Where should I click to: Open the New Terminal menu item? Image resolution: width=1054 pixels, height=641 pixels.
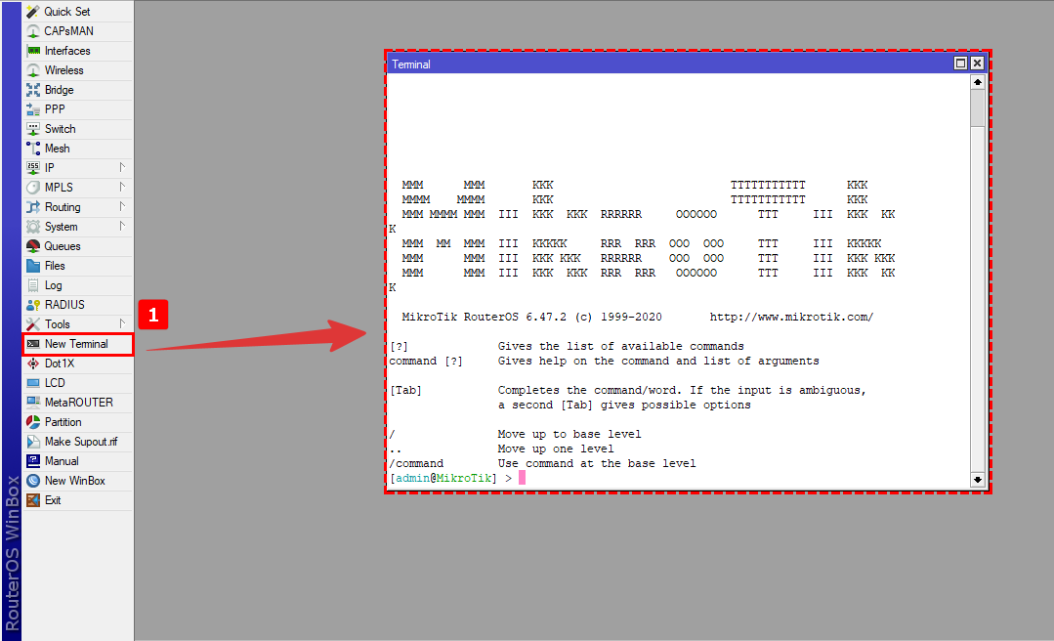76,344
